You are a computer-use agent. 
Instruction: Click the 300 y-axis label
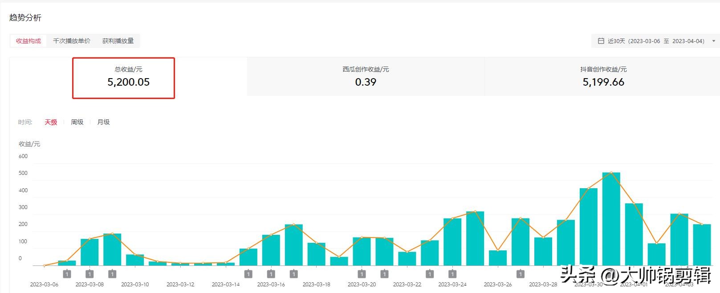tap(23, 207)
